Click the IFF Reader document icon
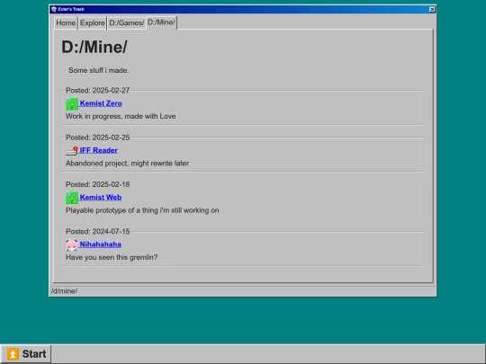Screen dimensions: 486x364 72,151
